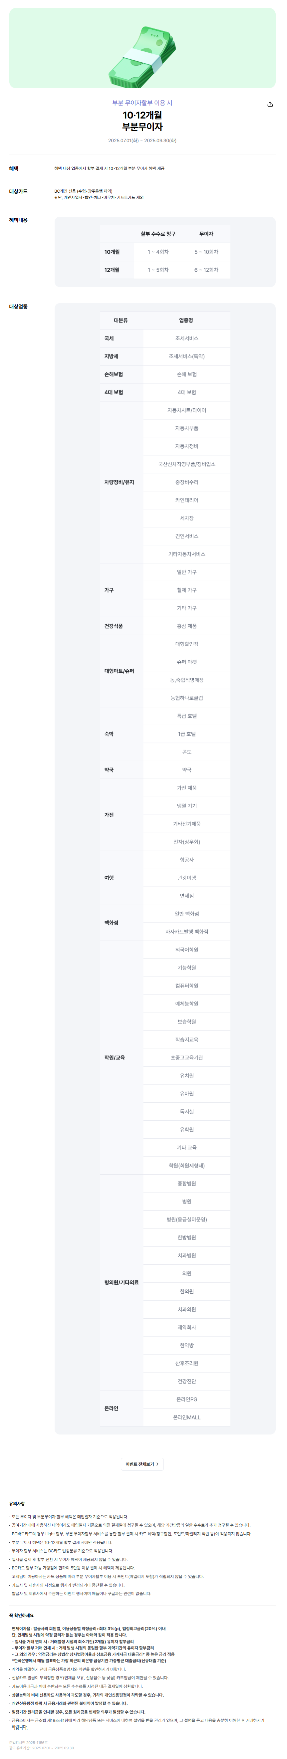Click the event period date text
The image size is (287, 1759).
click(x=143, y=141)
